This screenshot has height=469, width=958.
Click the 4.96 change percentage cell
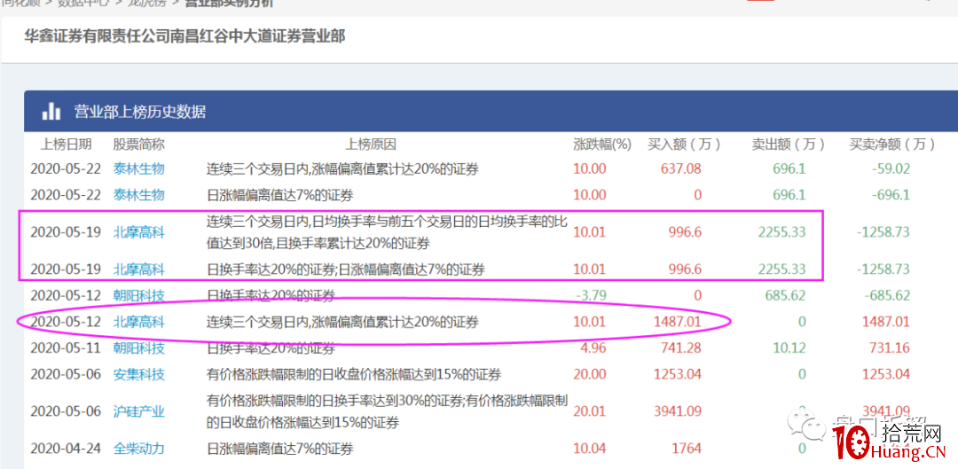pos(594,348)
